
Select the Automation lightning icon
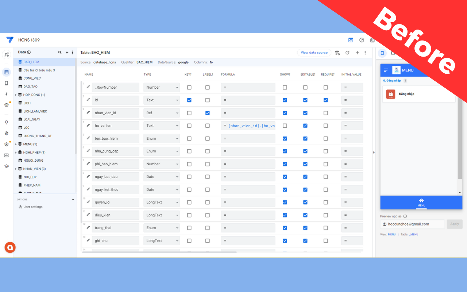tap(6, 94)
